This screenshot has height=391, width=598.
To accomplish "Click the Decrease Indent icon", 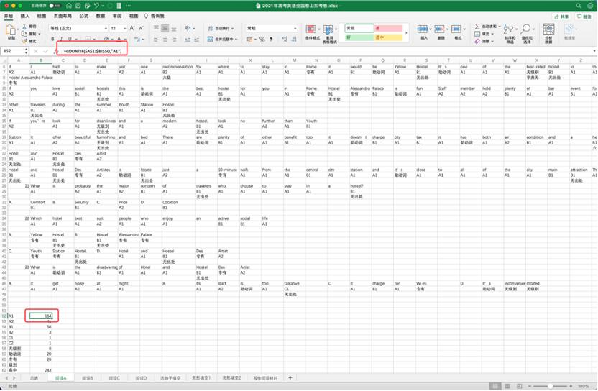I will click(x=188, y=39).
